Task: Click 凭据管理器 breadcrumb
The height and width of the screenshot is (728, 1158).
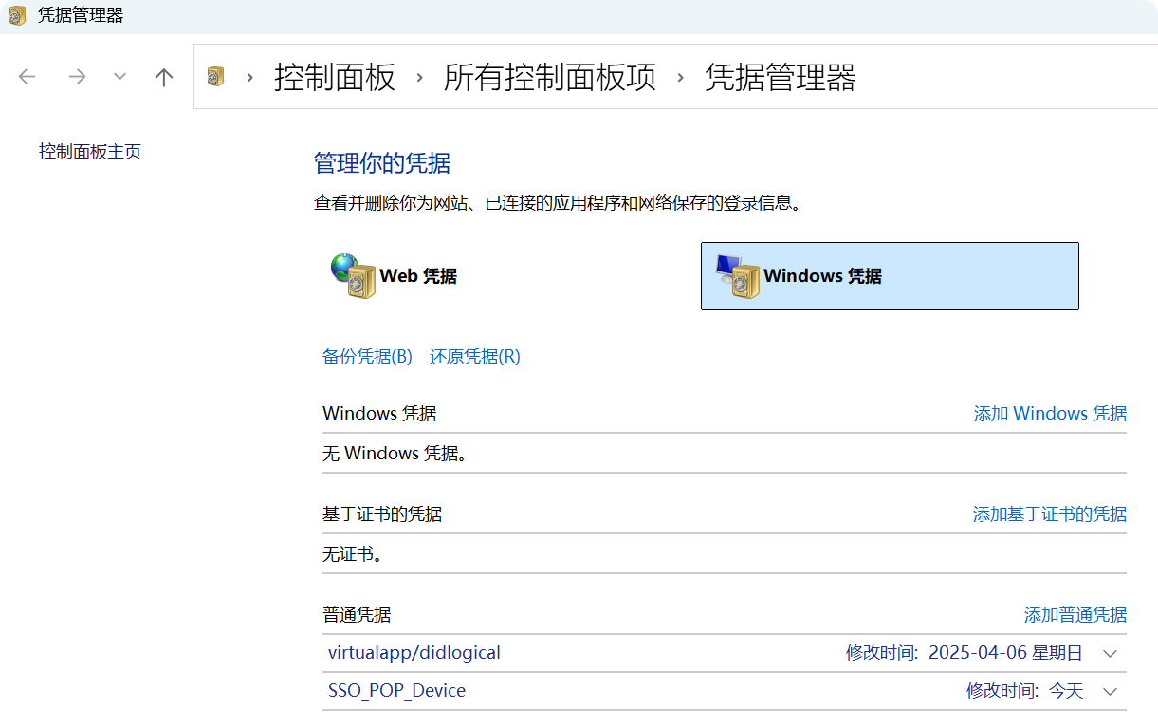Action: [x=781, y=77]
